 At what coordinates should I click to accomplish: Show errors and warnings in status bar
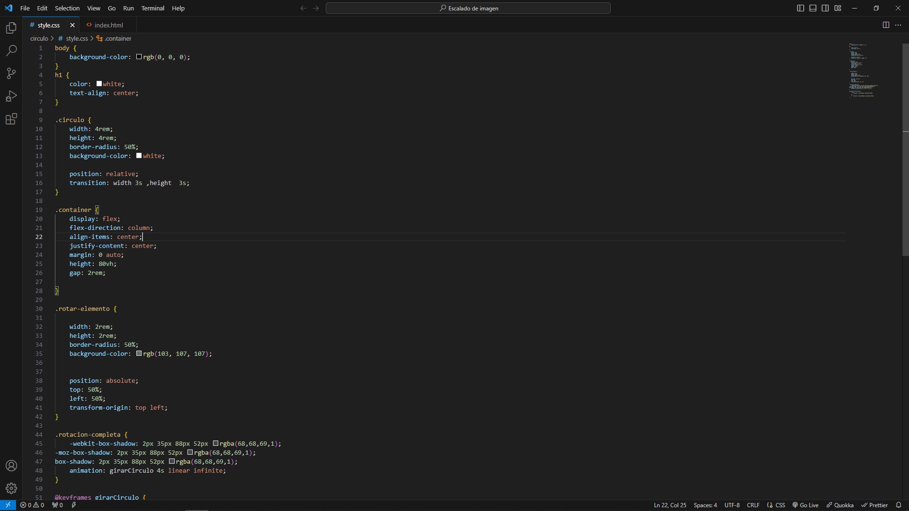coord(32,505)
